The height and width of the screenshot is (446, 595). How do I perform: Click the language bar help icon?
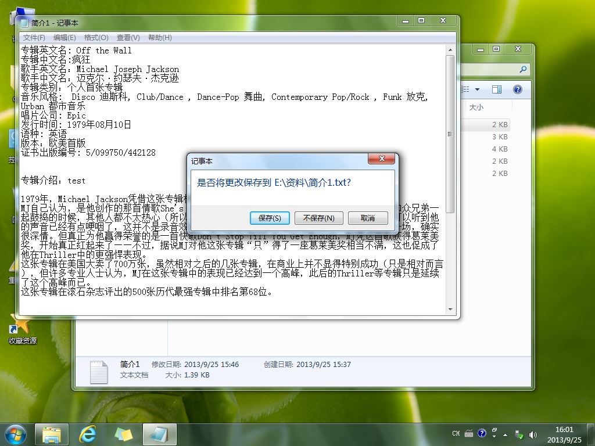pos(482,433)
